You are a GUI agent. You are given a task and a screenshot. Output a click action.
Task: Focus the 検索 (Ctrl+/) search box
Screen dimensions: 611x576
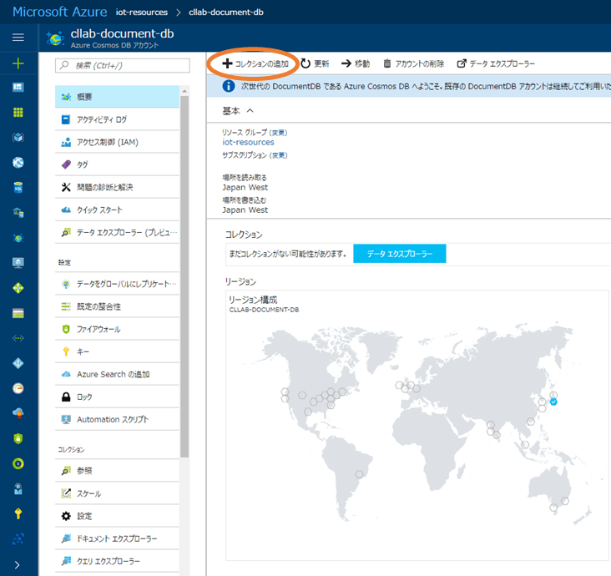(123, 65)
